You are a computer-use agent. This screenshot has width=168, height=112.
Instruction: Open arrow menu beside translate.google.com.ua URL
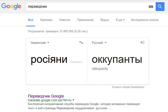pos(73,100)
